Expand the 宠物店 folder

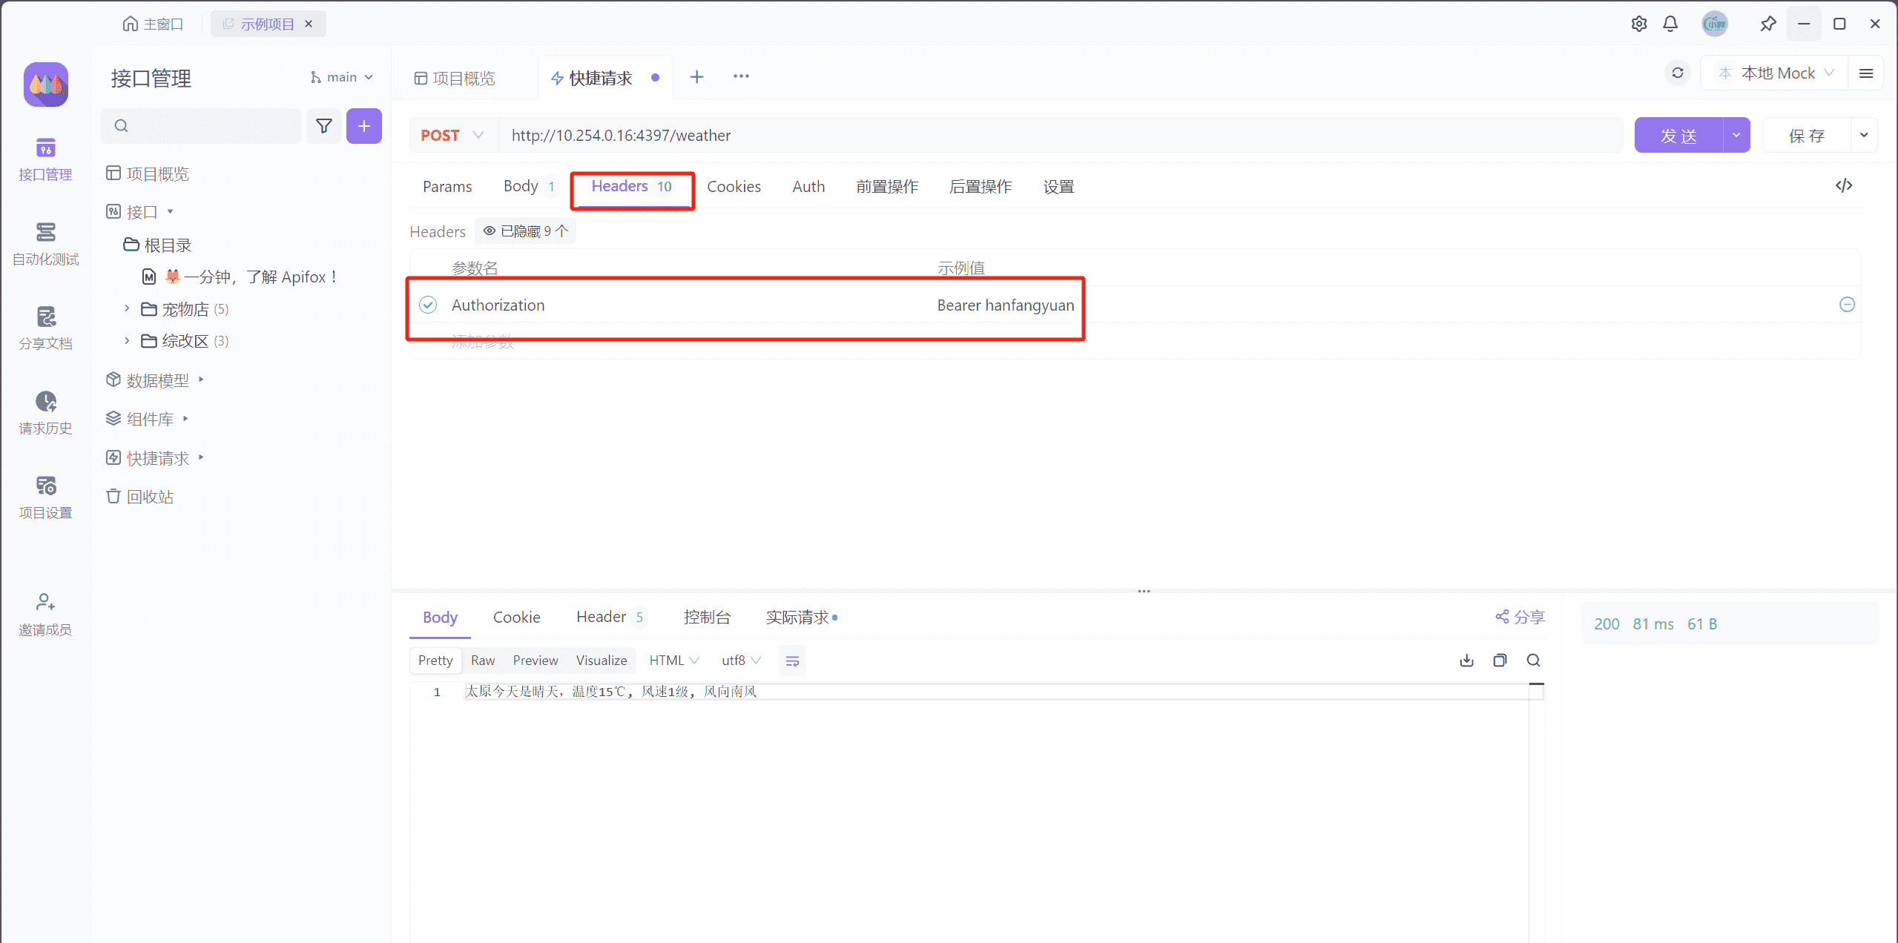click(127, 308)
